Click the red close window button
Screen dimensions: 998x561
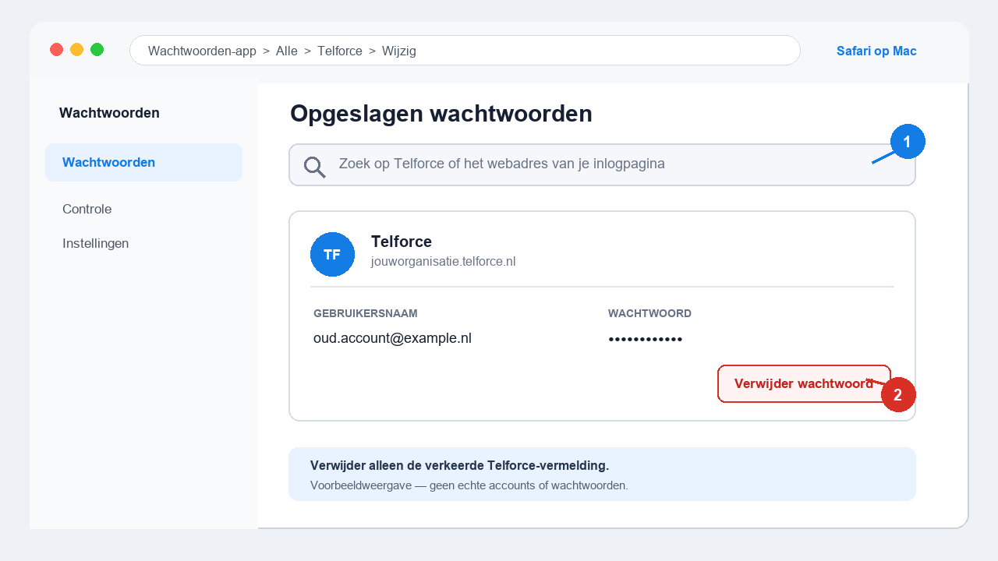[56, 50]
